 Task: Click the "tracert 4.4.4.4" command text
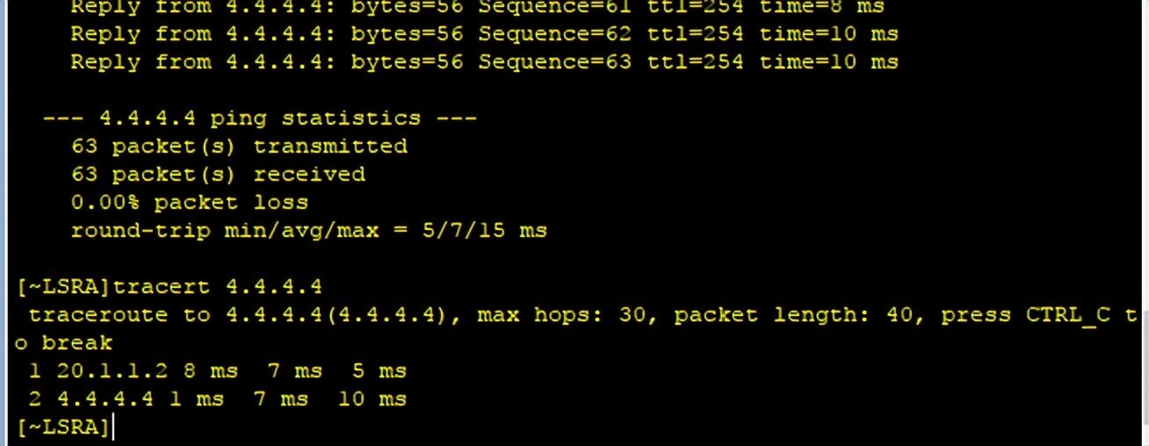point(218,286)
